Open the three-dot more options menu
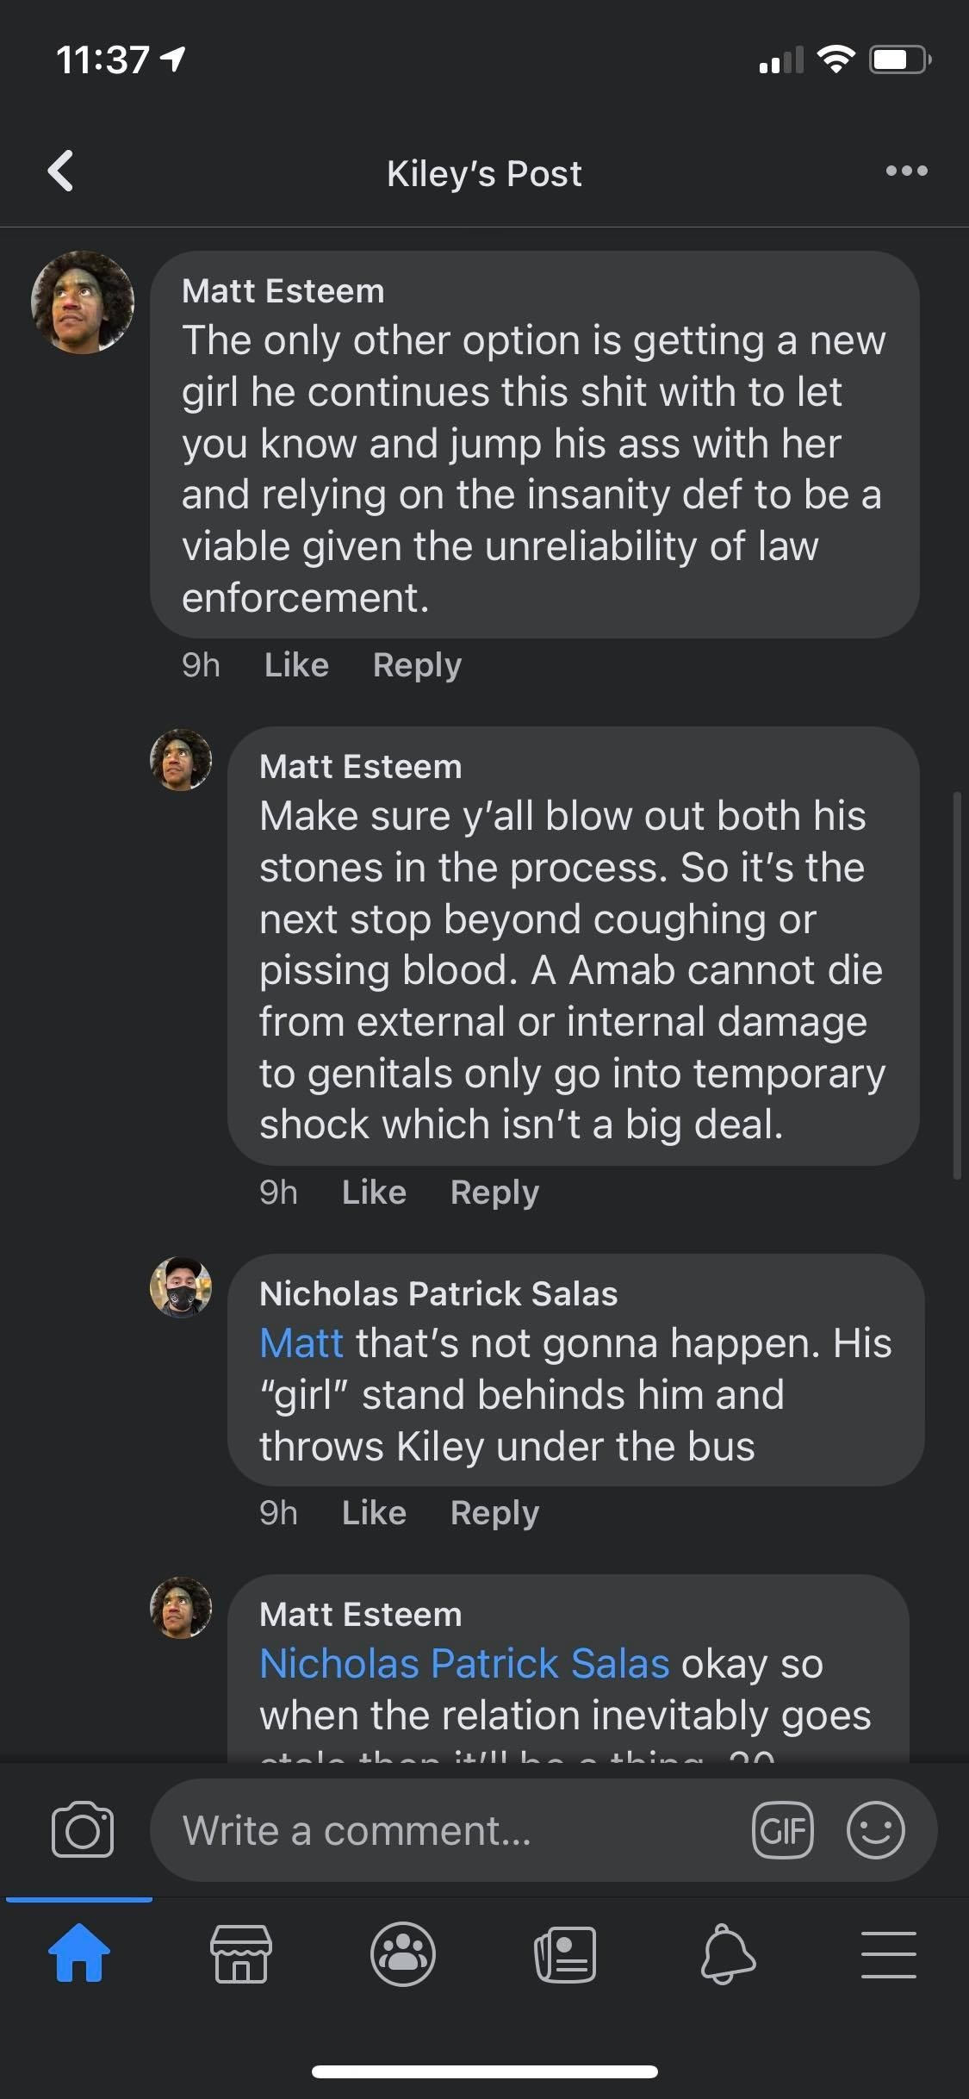Image resolution: width=969 pixels, height=2099 pixels. click(906, 171)
